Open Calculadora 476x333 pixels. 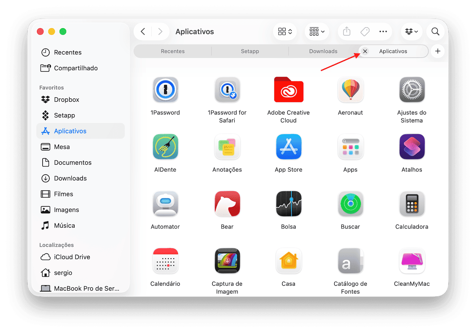412,203
